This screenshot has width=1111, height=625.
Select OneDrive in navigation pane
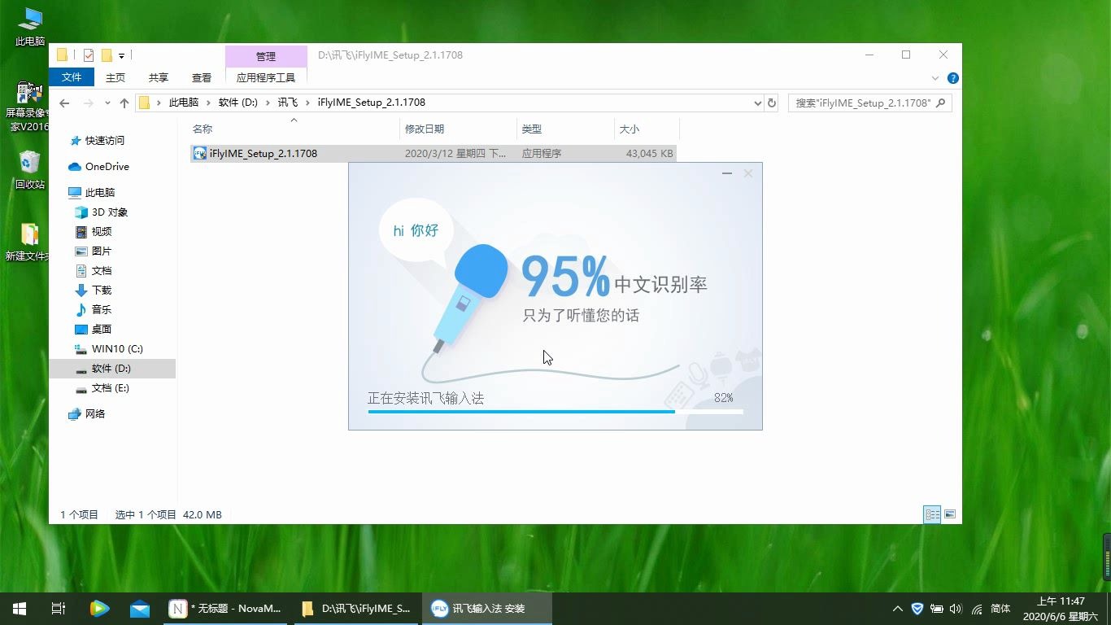tap(107, 166)
